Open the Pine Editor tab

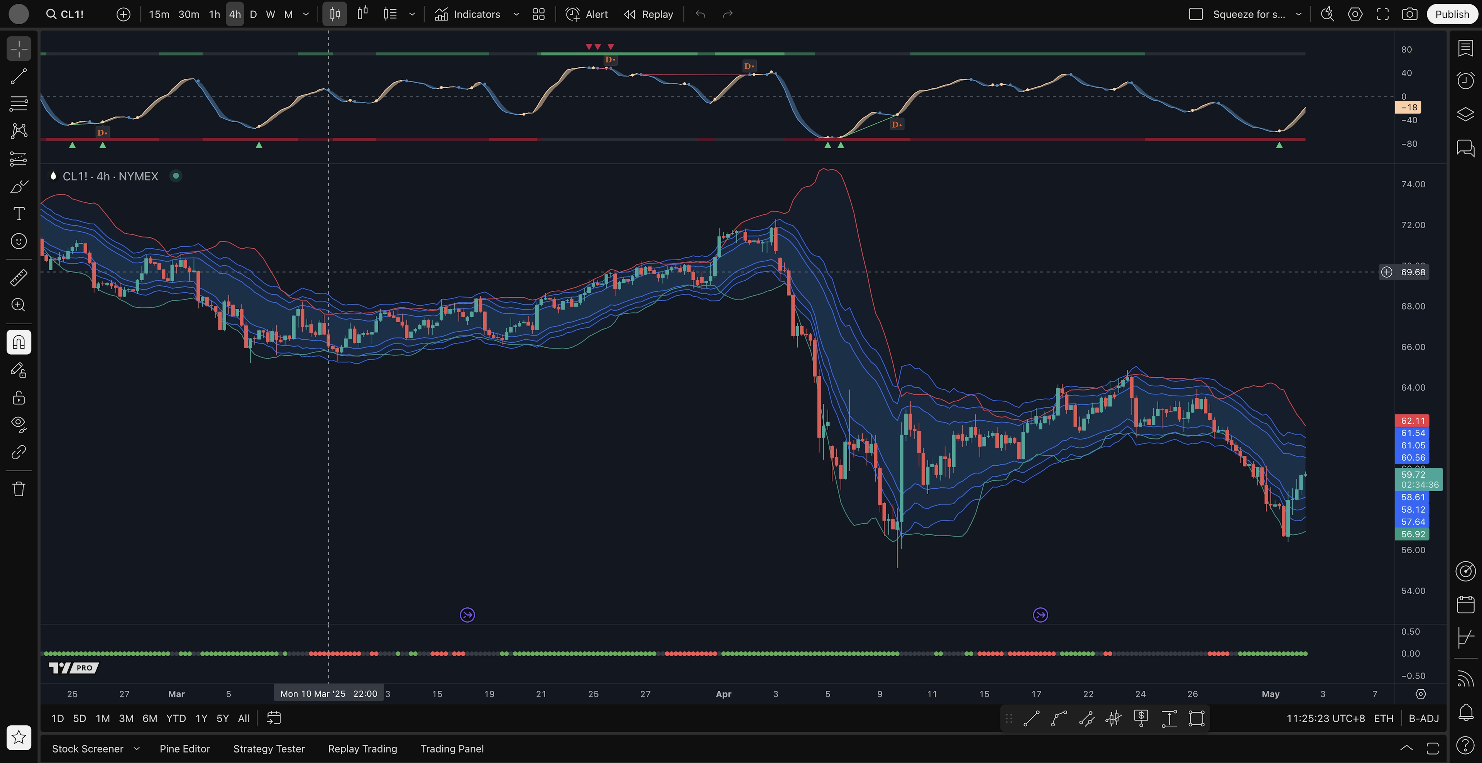click(x=185, y=749)
